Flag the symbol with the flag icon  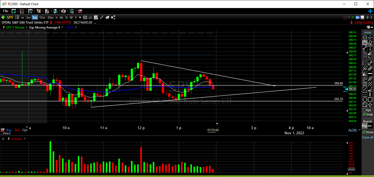(x=349, y=17)
